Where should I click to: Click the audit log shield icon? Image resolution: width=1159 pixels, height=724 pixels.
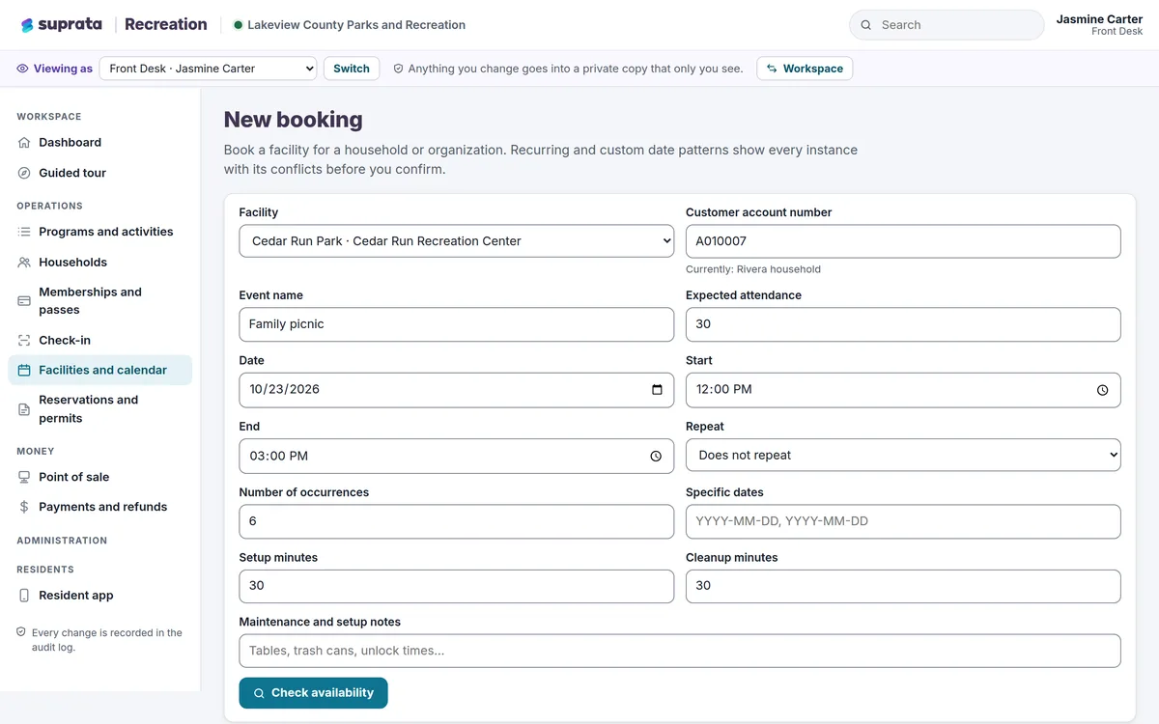(21, 632)
